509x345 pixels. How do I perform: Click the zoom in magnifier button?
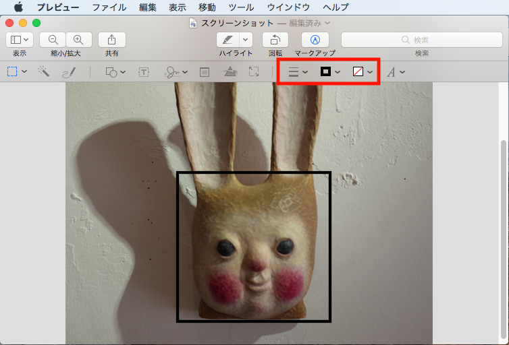(78, 40)
